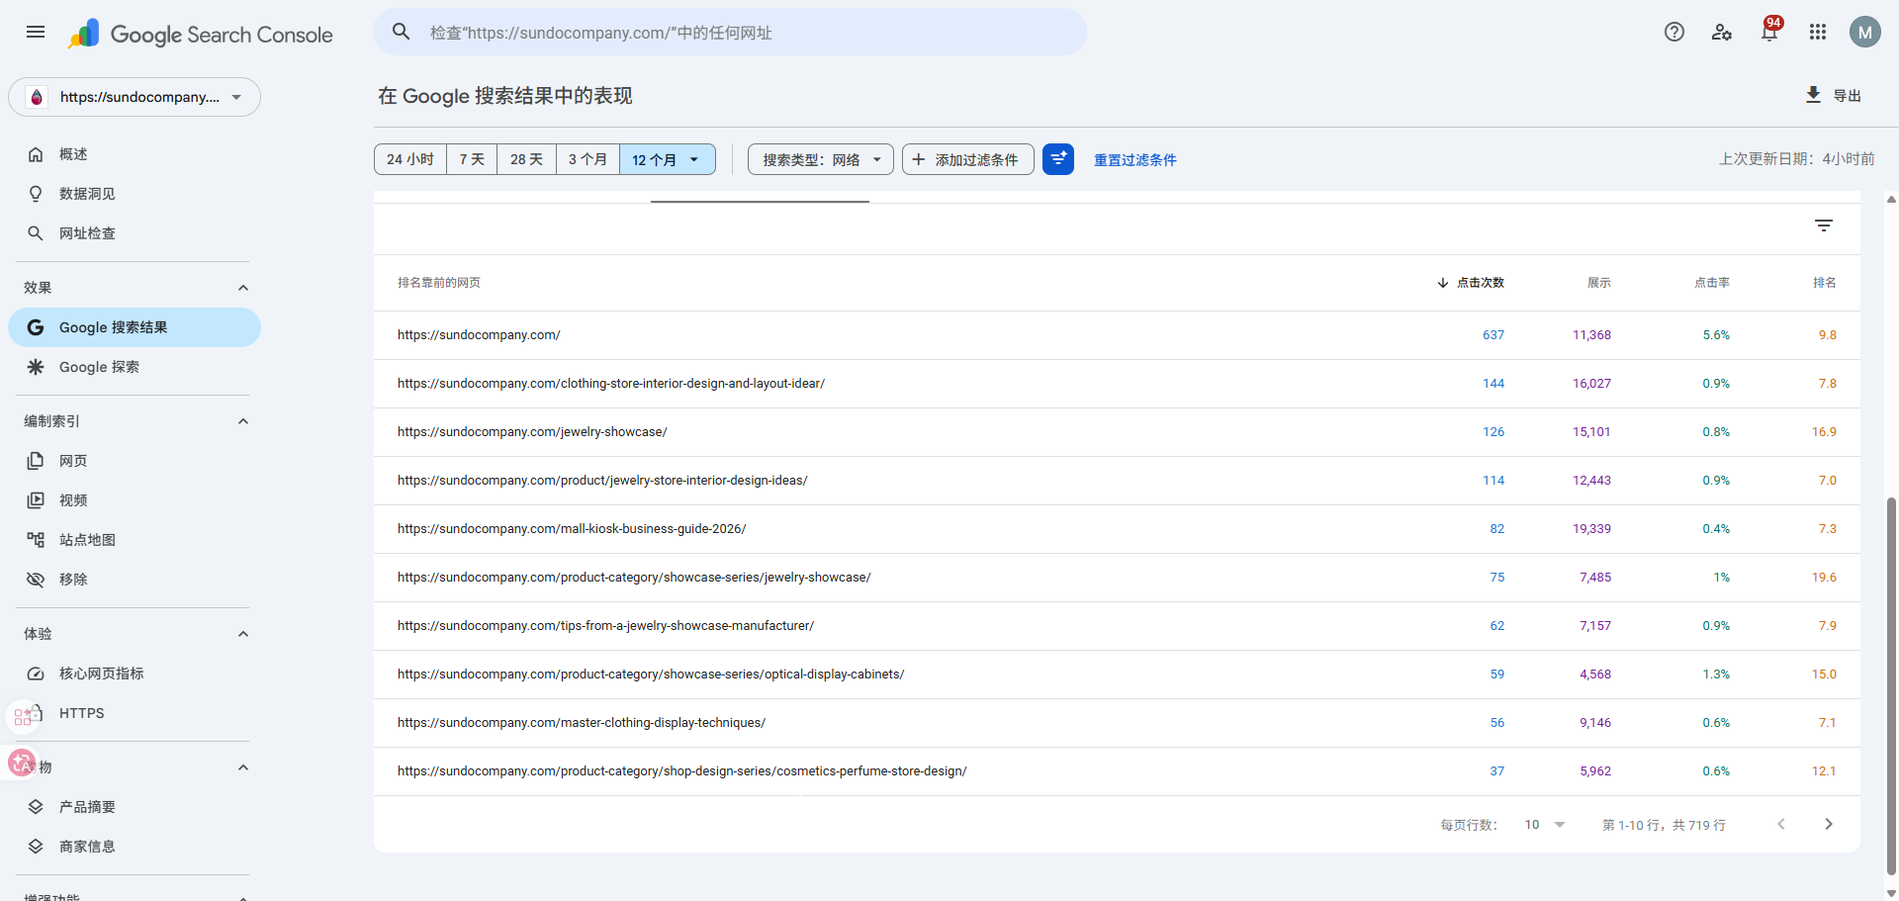Click the cosmetics-perfume-store-design row
The height and width of the screenshot is (901, 1899).
(x=1117, y=771)
